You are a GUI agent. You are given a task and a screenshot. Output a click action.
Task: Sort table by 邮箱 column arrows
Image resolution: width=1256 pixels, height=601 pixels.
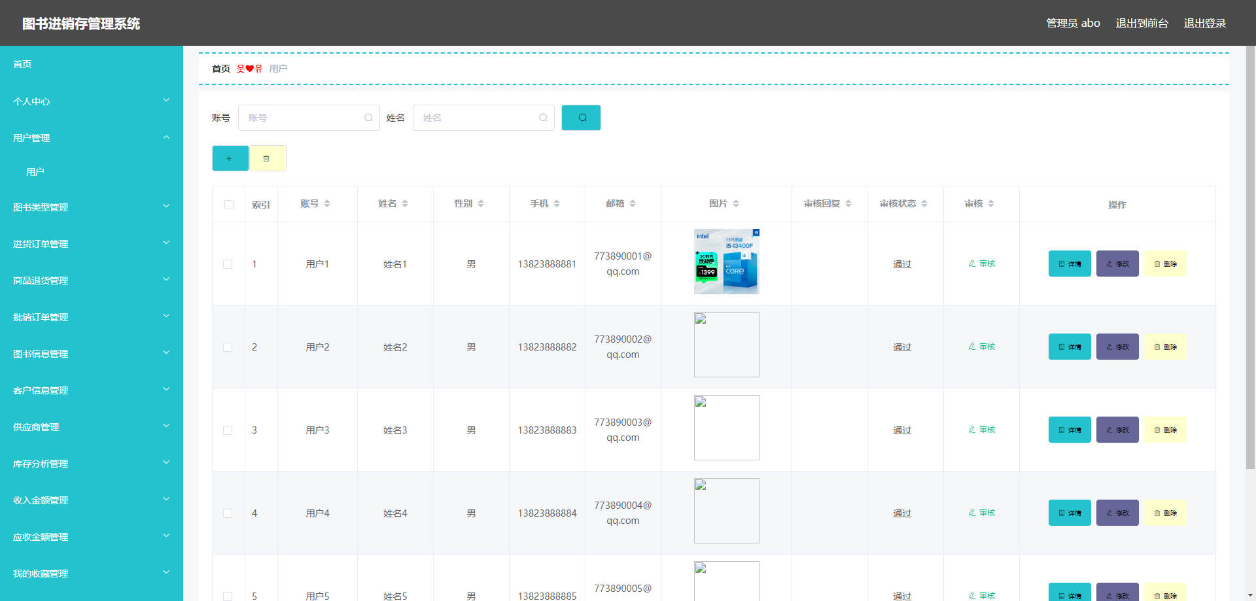click(x=633, y=204)
